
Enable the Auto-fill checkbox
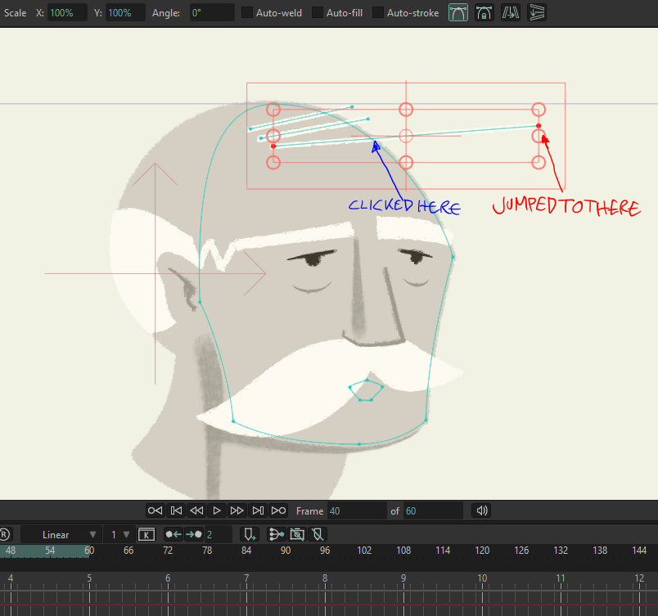[x=318, y=12]
